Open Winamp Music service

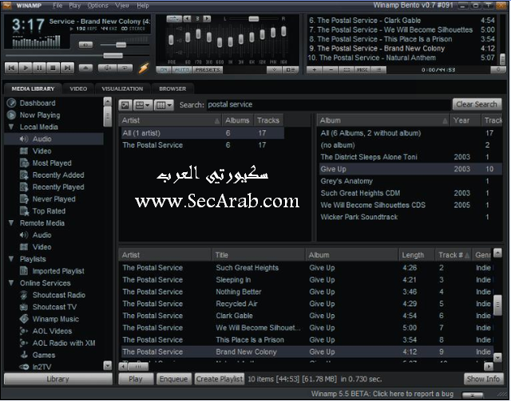point(55,320)
